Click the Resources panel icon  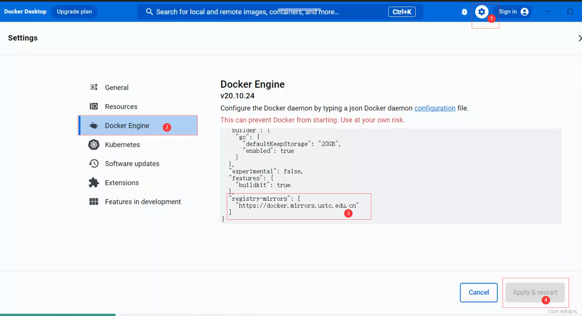point(94,106)
